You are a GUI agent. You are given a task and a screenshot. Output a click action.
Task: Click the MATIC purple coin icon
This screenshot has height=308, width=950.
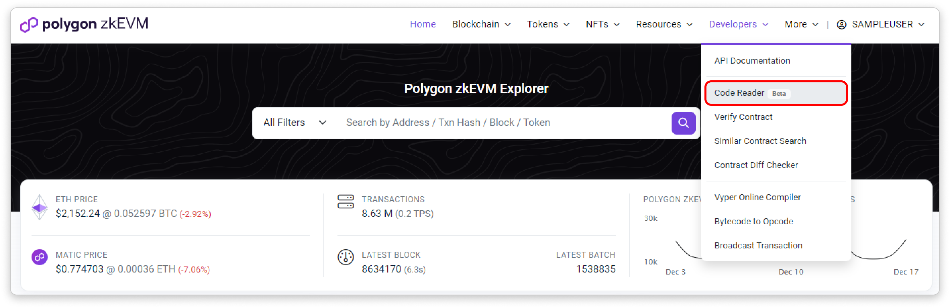[x=40, y=257]
